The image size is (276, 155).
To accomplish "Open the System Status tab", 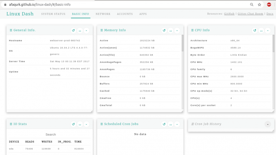I will [53, 14].
